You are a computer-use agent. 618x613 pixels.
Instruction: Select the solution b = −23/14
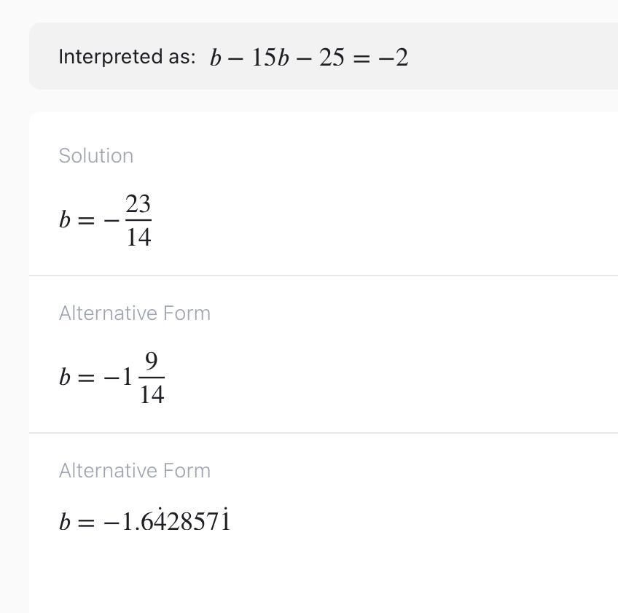click(x=105, y=220)
